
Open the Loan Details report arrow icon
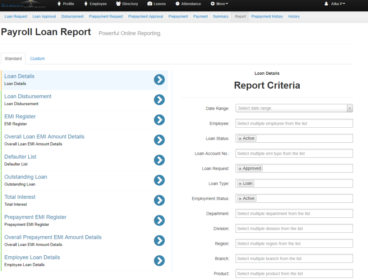(159, 80)
